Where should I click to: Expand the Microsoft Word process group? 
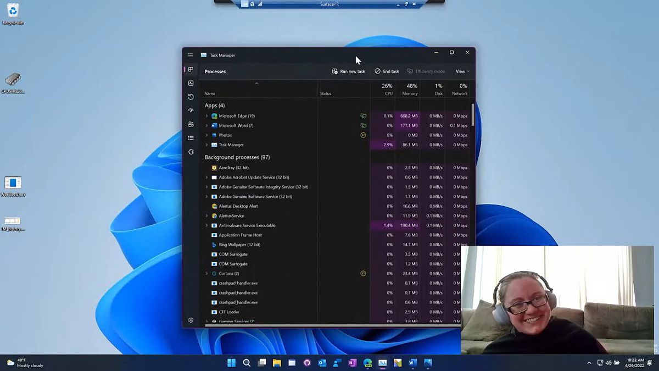[x=207, y=126]
